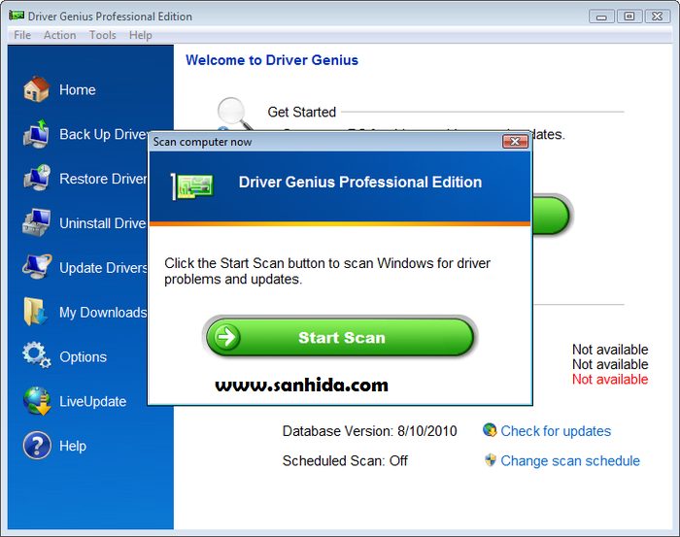Open the Tools menu
Screen dimensions: 680x537
click(x=103, y=35)
